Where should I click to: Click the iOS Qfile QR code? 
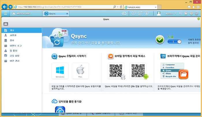tap(116, 71)
